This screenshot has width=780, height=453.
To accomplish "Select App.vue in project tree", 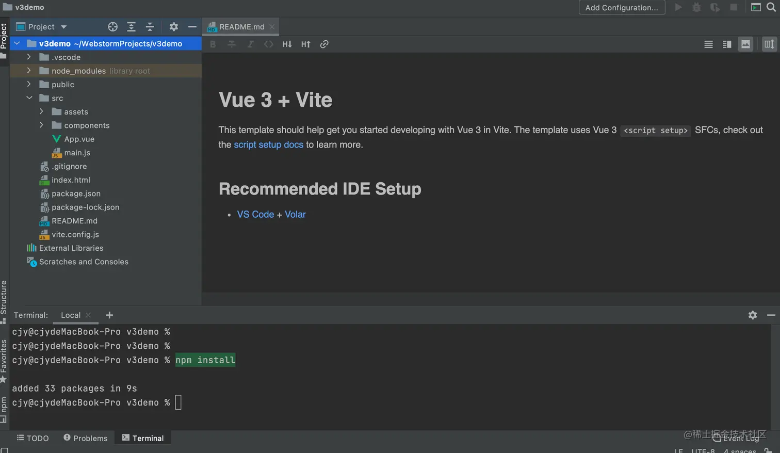I will tap(79, 139).
